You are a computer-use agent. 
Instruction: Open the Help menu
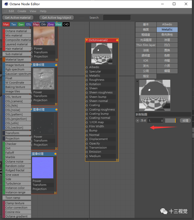point(43,11)
